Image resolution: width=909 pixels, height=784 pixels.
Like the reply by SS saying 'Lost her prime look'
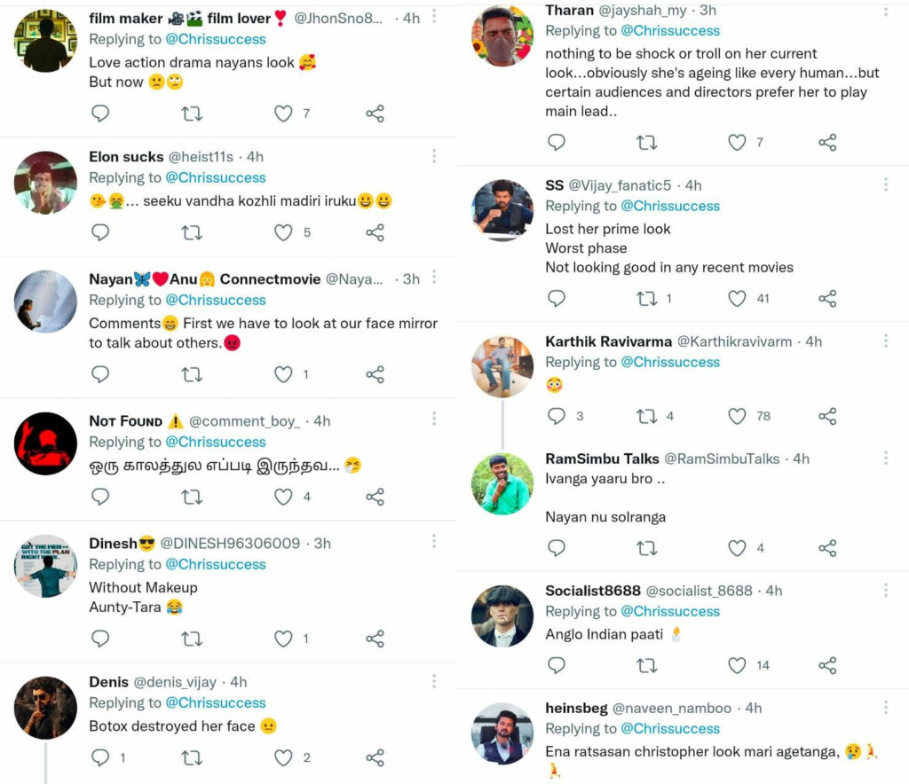pos(737,299)
